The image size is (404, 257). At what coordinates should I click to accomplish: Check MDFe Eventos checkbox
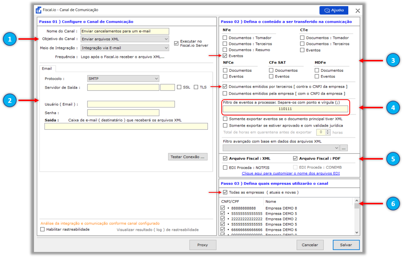[317, 77]
